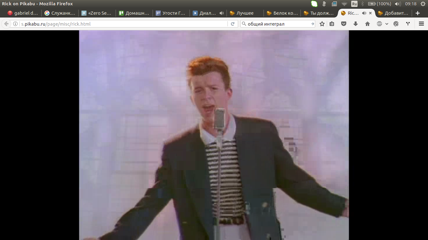This screenshot has height=240, width=428.
Task: Toggle Bluetooth indicator in system tray
Action: click(x=363, y=4)
